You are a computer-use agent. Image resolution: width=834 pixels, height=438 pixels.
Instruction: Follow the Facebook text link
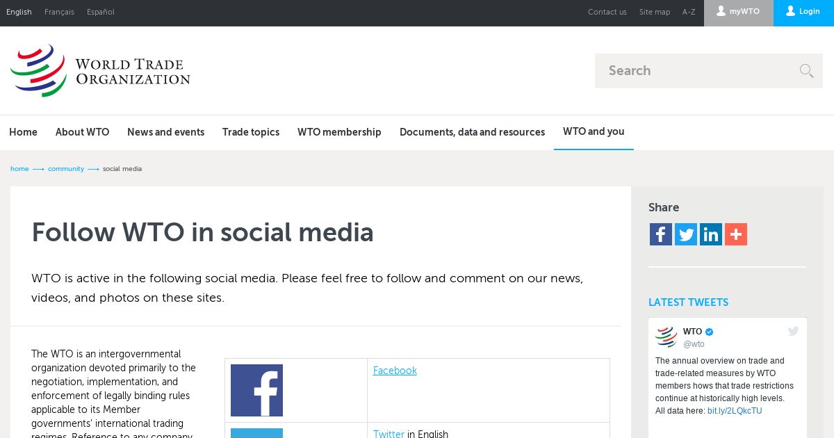(x=395, y=371)
